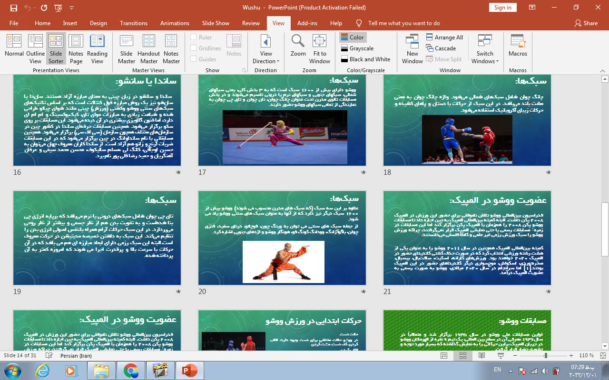Switch to Normal presentation view
Image resolution: width=609 pixels, height=380 pixels.
point(14,48)
